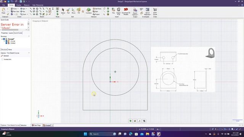Activate the Fill tool
Image resolution: width=244 pixels, height=137 pixels.
click(x=79, y=11)
